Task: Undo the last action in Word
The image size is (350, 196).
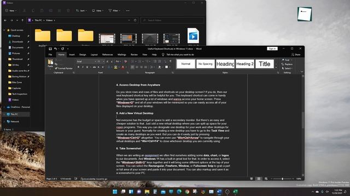Action: coord(56,48)
